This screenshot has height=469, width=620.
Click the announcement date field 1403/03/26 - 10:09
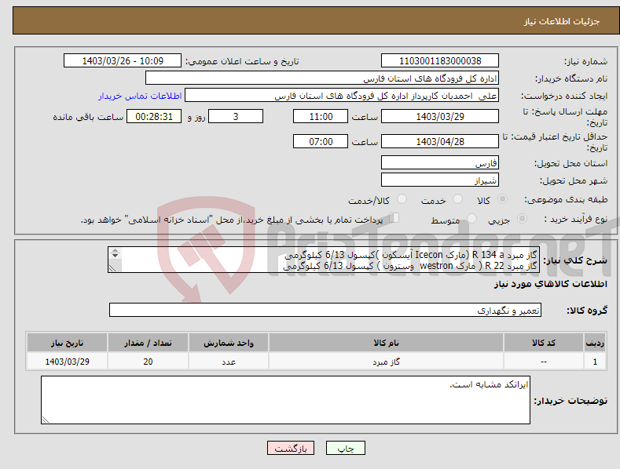click(123, 61)
